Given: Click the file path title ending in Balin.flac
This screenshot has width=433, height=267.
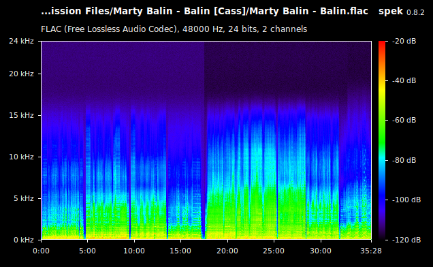Looking at the screenshot, I should (x=205, y=12).
